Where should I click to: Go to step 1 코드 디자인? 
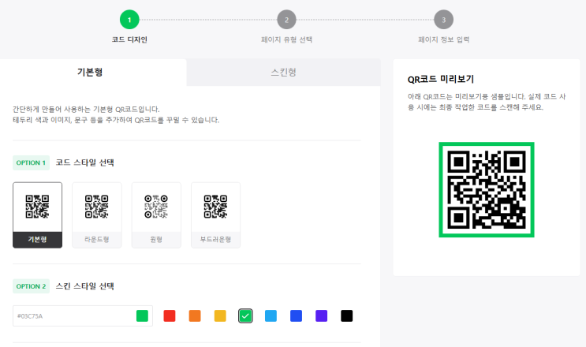(x=129, y=20)
